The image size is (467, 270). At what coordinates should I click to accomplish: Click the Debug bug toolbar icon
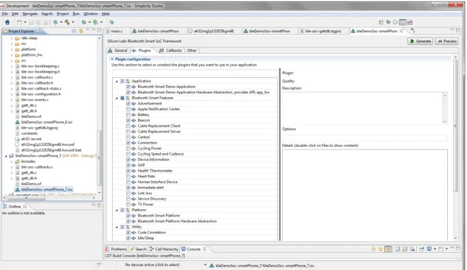tap(84, 22)
